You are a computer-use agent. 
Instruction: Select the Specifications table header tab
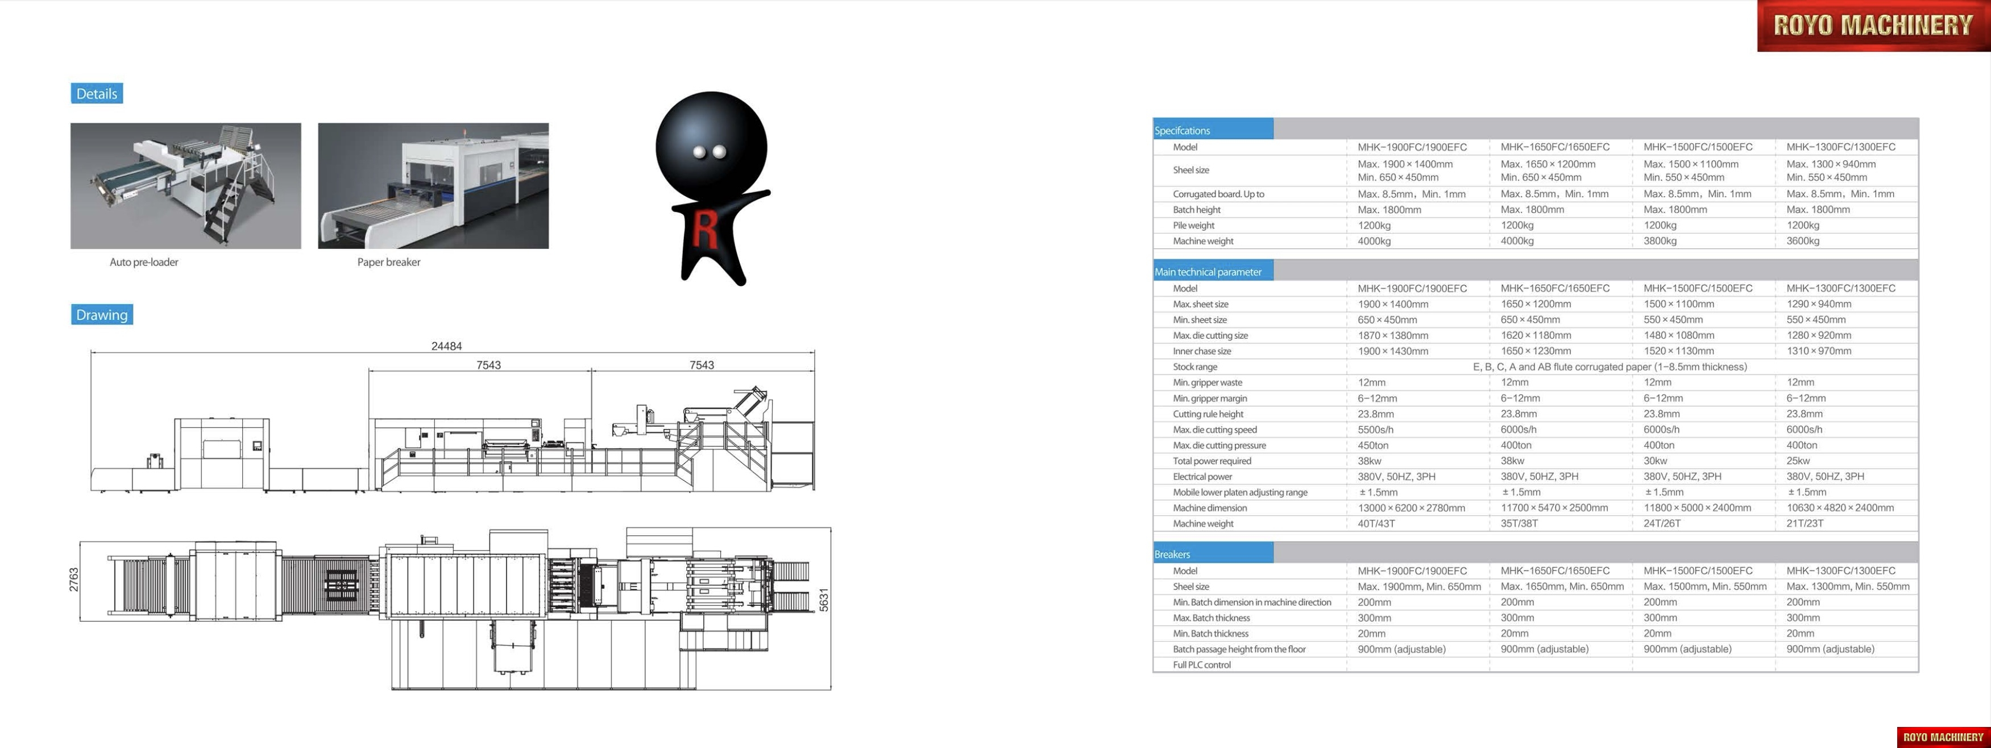[x=1212, y=130]
